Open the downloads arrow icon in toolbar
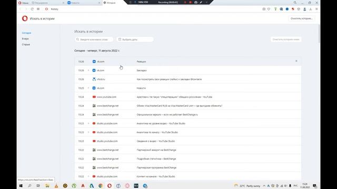Viewport: 337px width, 189px height. [311, 9]
